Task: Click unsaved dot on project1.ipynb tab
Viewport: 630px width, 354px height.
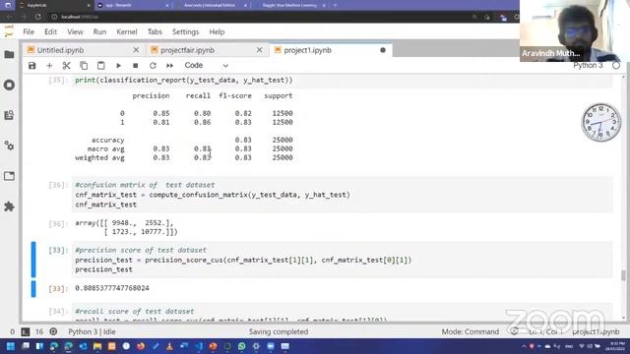Action: tap(383, 50)
